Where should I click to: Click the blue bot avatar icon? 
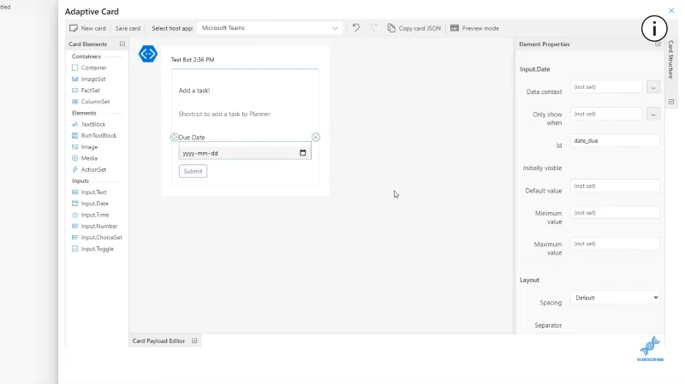pos(147,54)
